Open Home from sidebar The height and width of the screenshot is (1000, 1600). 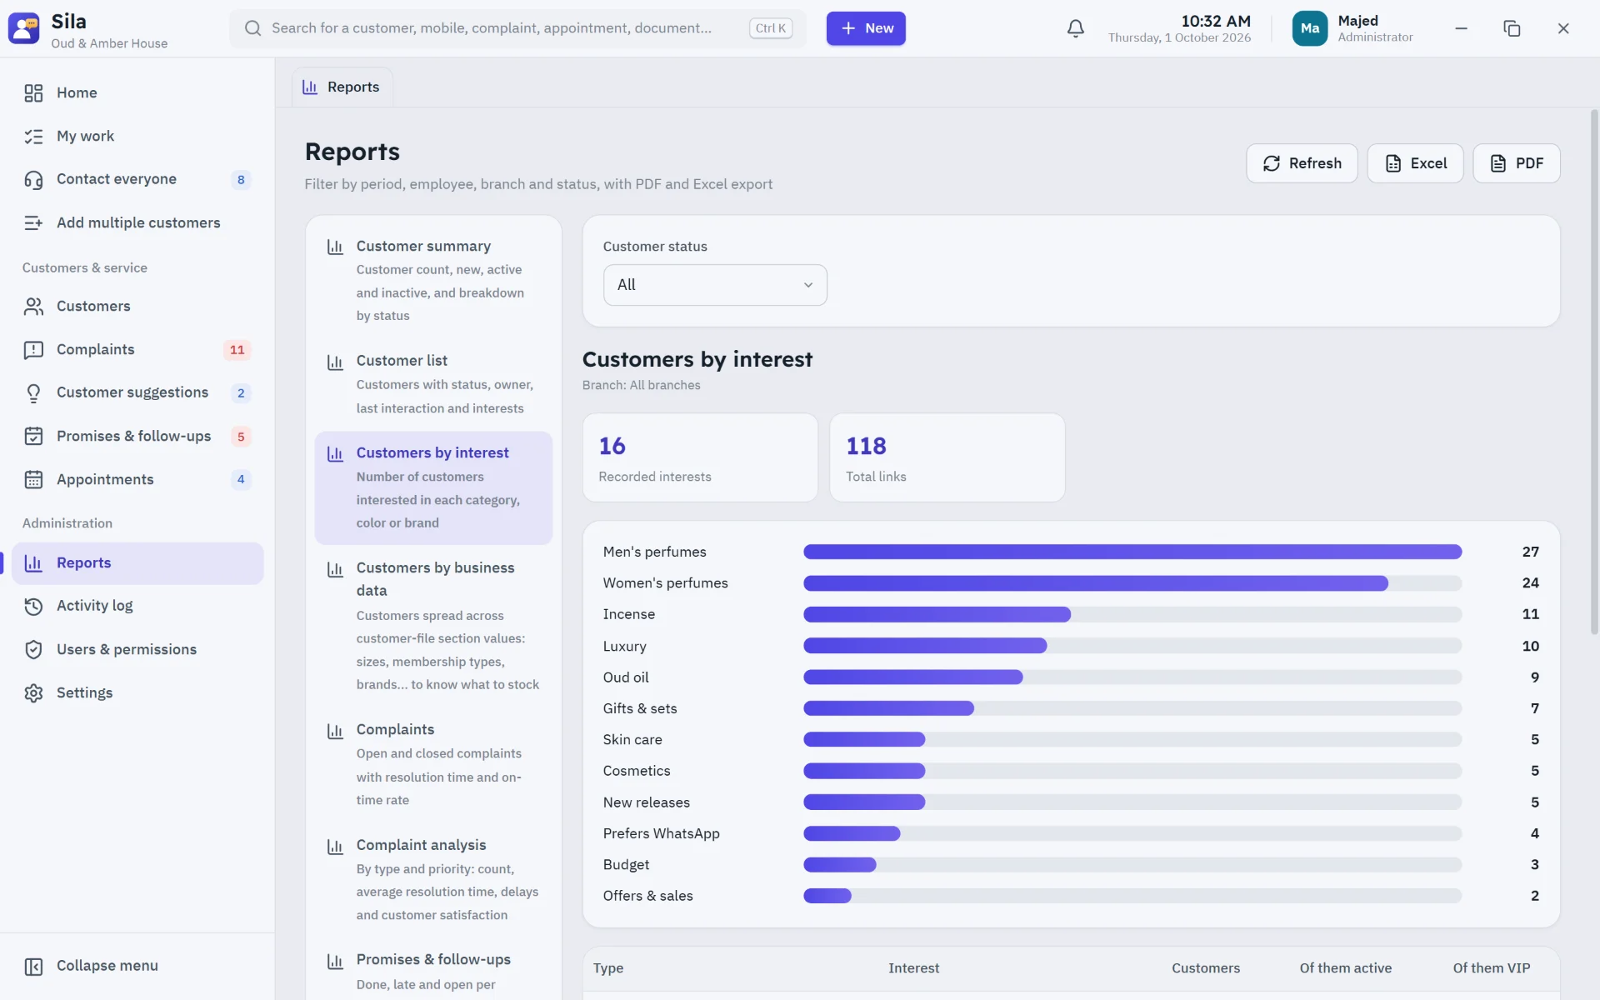click(137, 92)
